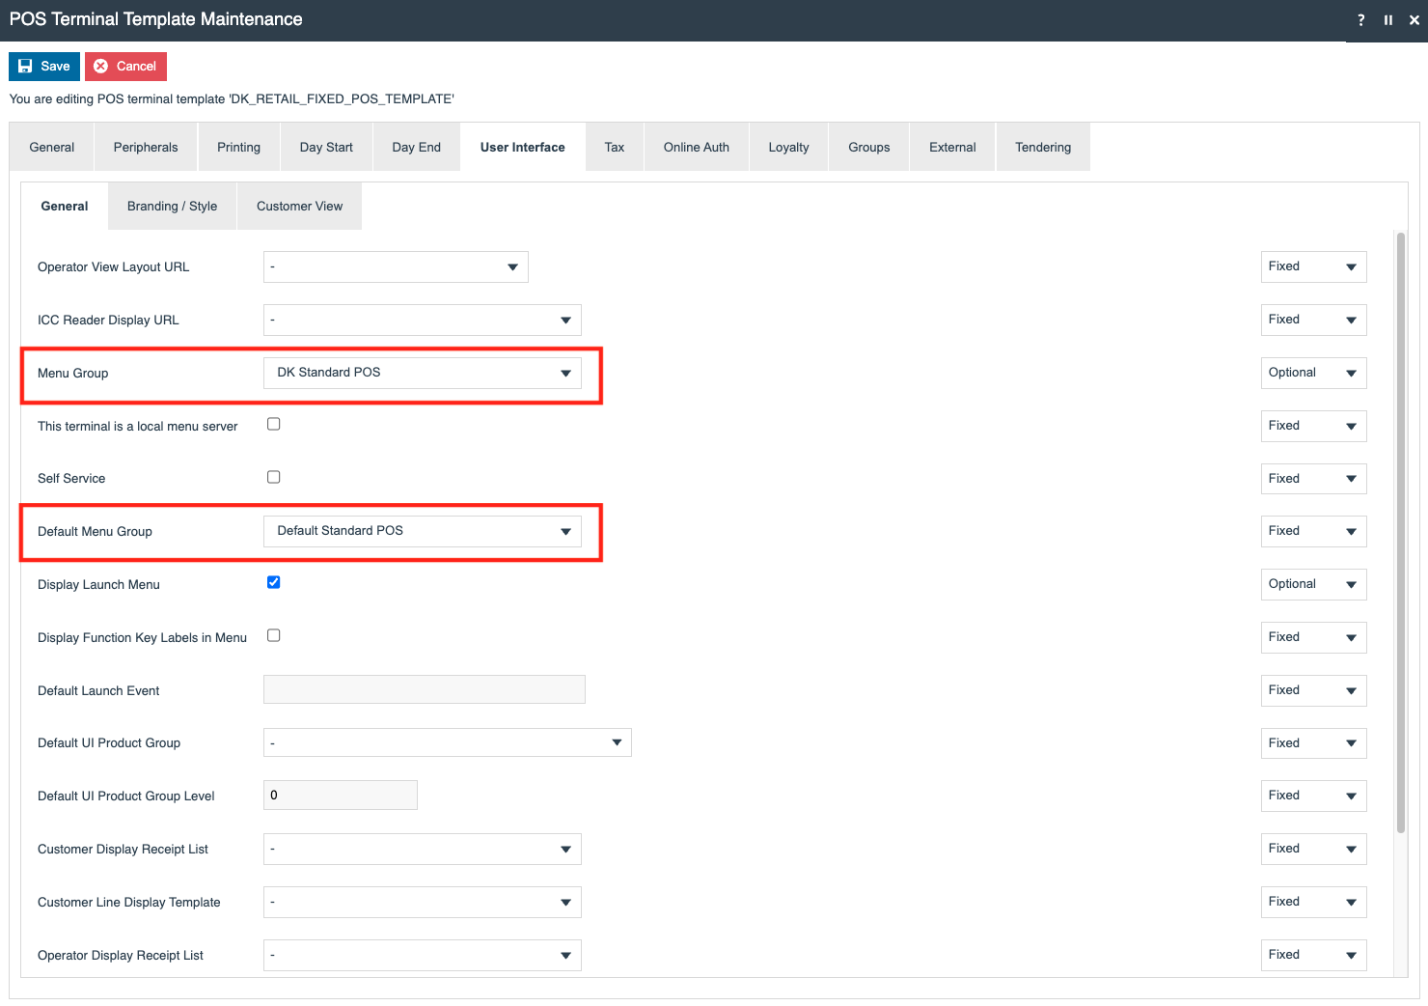Open the Customer View sub-tab
The height and width of the screenshot is (1006, 1428).
point(299,206)
